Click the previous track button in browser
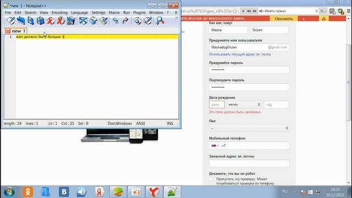The width and height of the screenshot is (352, 198). 249,11
